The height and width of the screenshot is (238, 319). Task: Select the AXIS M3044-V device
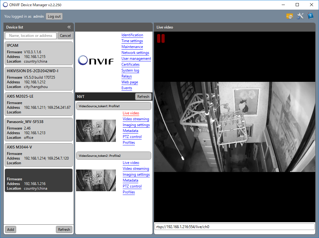click(39, 155)
